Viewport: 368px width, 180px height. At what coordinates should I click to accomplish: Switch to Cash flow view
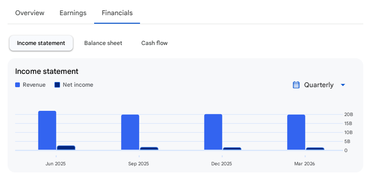coord(154,43)
